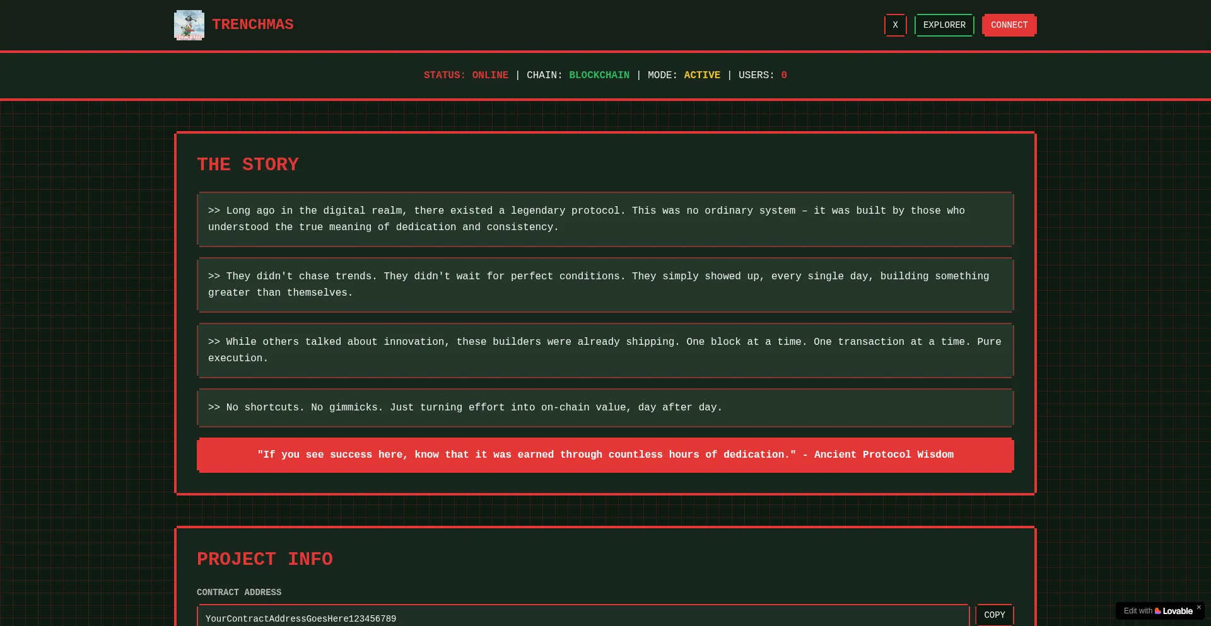Open the Explorer page
The height and width of the screenshot is (626, 1211).
944,25
